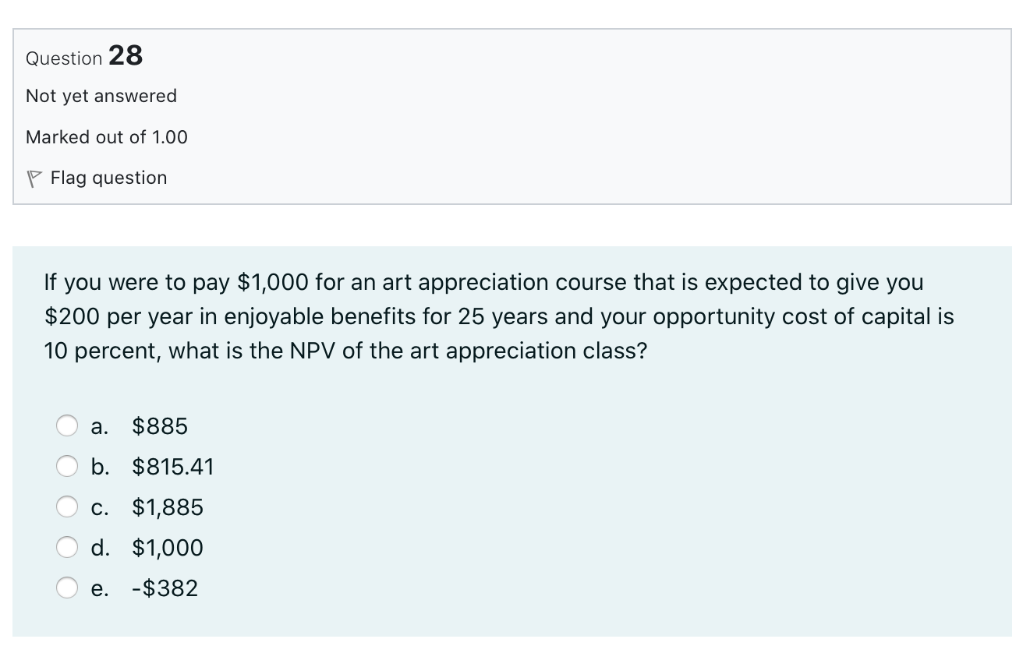Click the Marked out of 1.00 text
The width and height of the screenshot is (1023, 653).
click(107, 137)
